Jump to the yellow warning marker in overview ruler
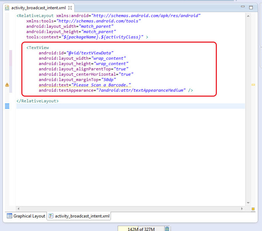 [x=253, y=85]
